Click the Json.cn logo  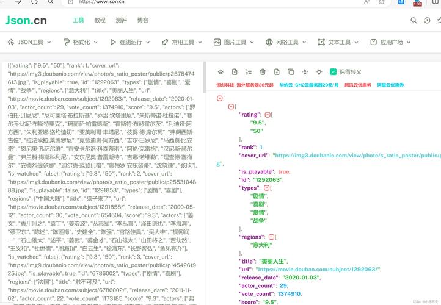click(26, 20)
